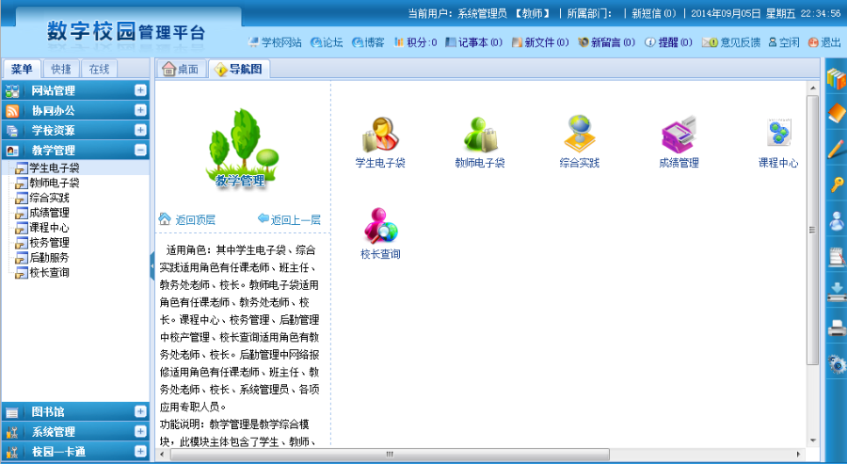Click the horizontal scrollbar thumb
This screenshot has height=464, width=847.
click(390, 455)
